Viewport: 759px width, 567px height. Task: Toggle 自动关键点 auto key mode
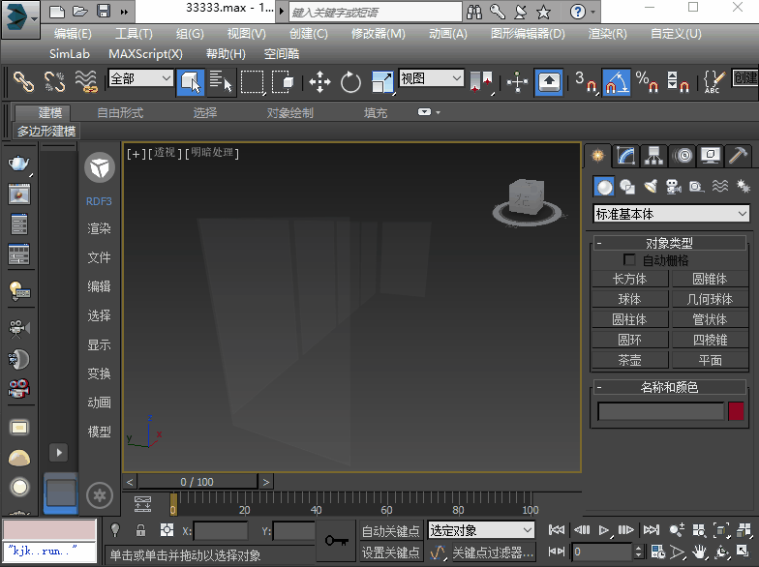click(390, 530)
